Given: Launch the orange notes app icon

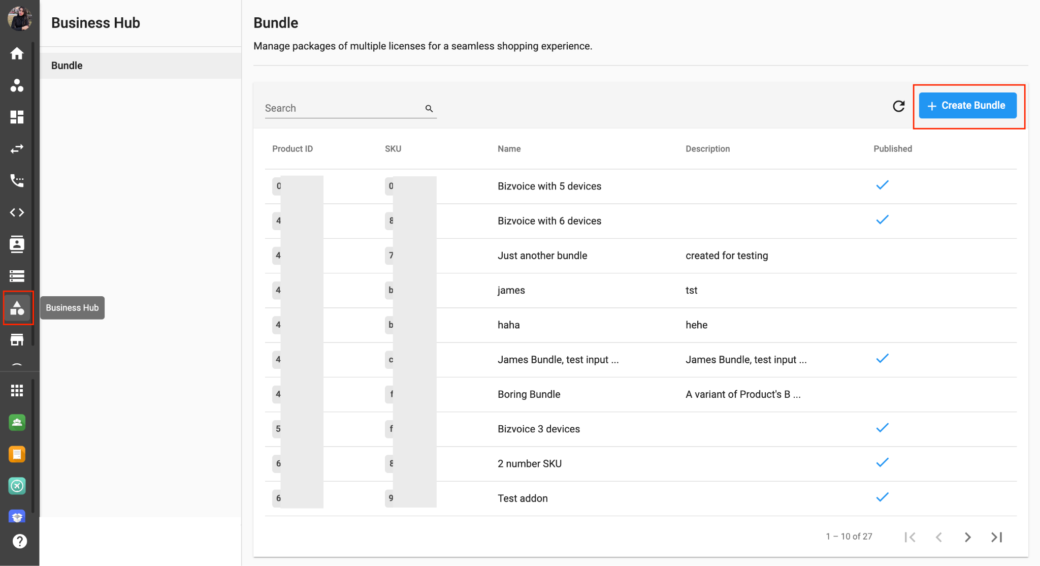Looking at the screenshot, I should [17, 454].
